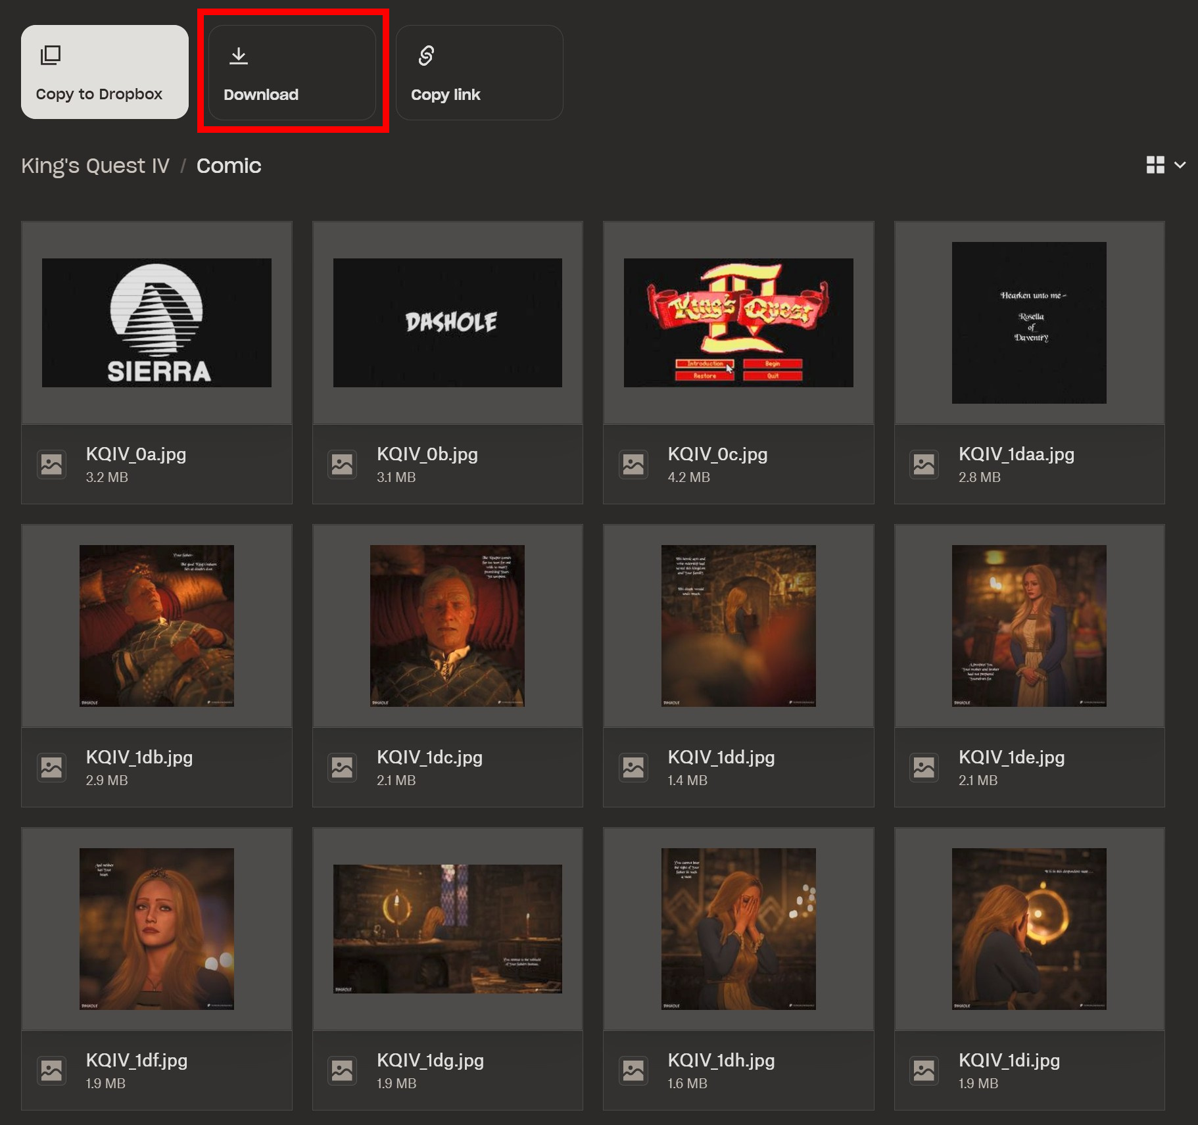This screenshot has width=1198, height=1125.
Task: Open the thumbnail for KQIV_1dd.jpg
Action: pos(738,626)
